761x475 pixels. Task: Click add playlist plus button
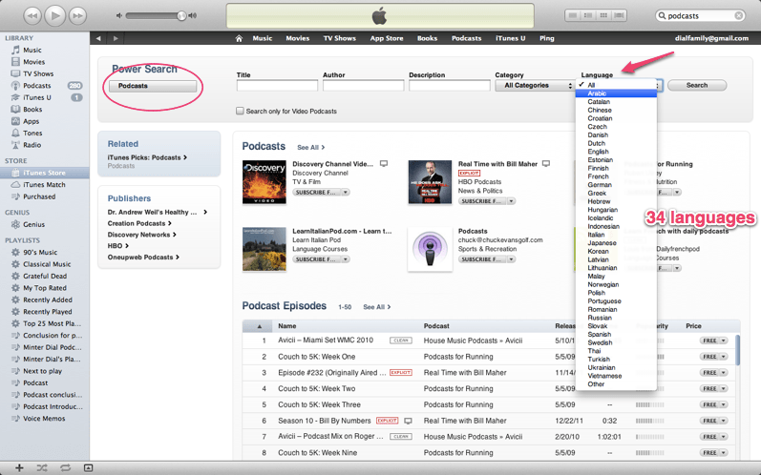(x=19, y=467)
